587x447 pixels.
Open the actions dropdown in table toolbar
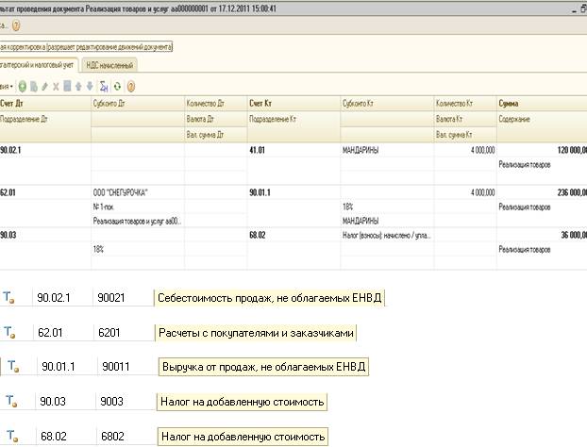coord(6,86)
